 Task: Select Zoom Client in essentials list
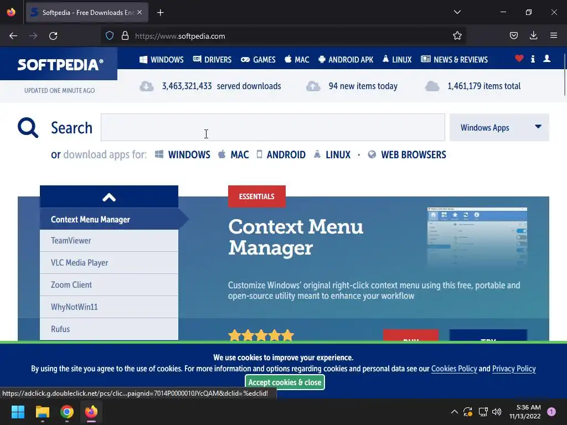pyautogui.click(x=109, y=285)
